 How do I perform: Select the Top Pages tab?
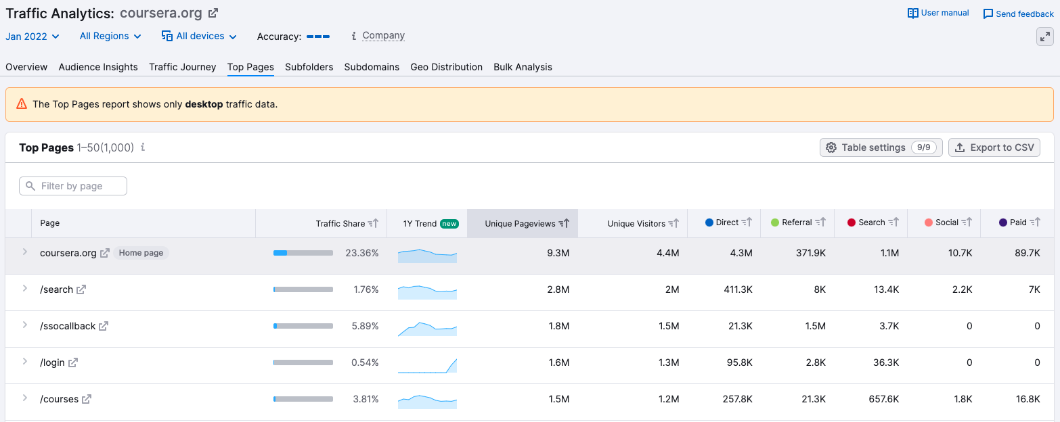coord(250,67)
